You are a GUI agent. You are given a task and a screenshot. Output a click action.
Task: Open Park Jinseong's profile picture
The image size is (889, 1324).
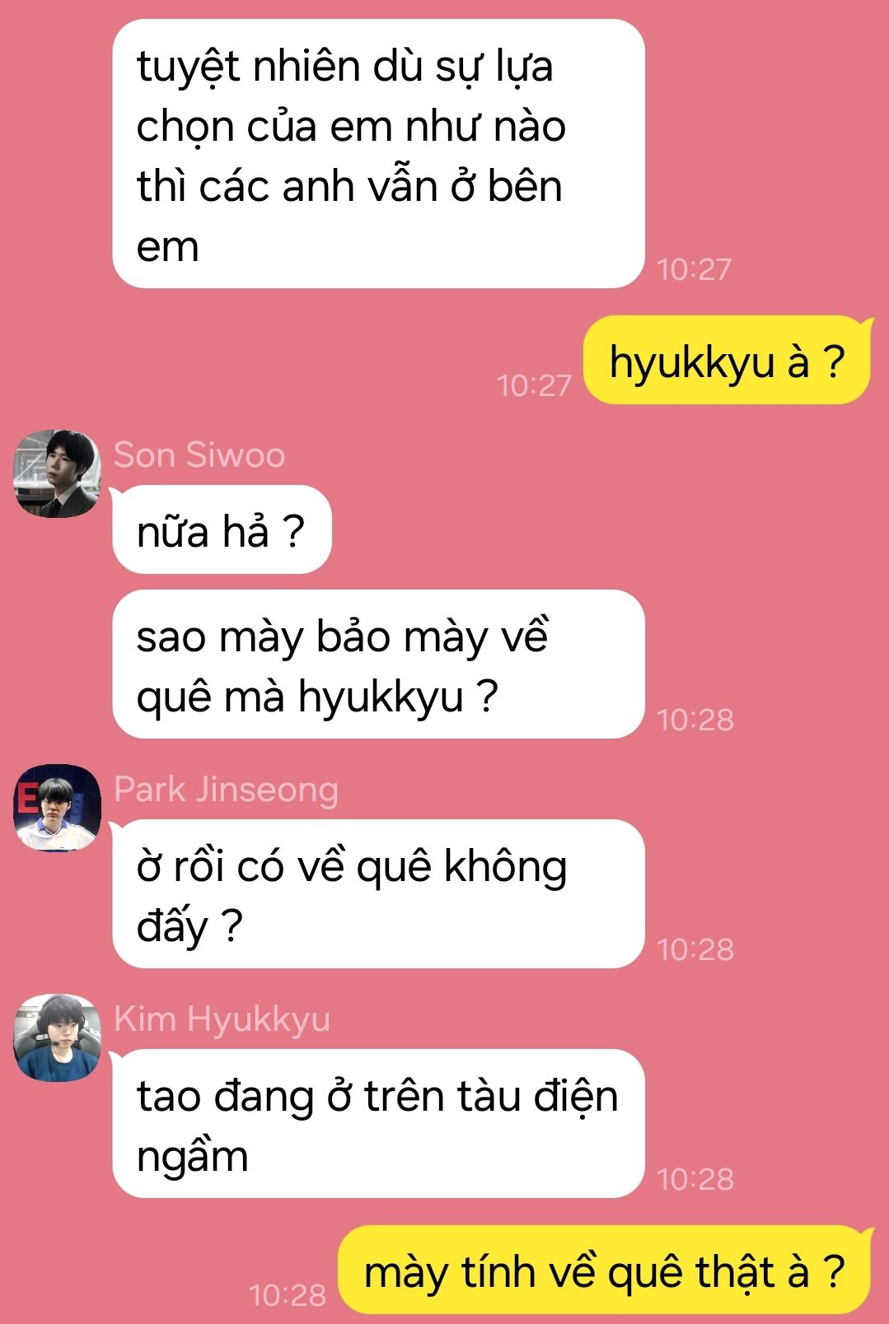click(58, 808)
